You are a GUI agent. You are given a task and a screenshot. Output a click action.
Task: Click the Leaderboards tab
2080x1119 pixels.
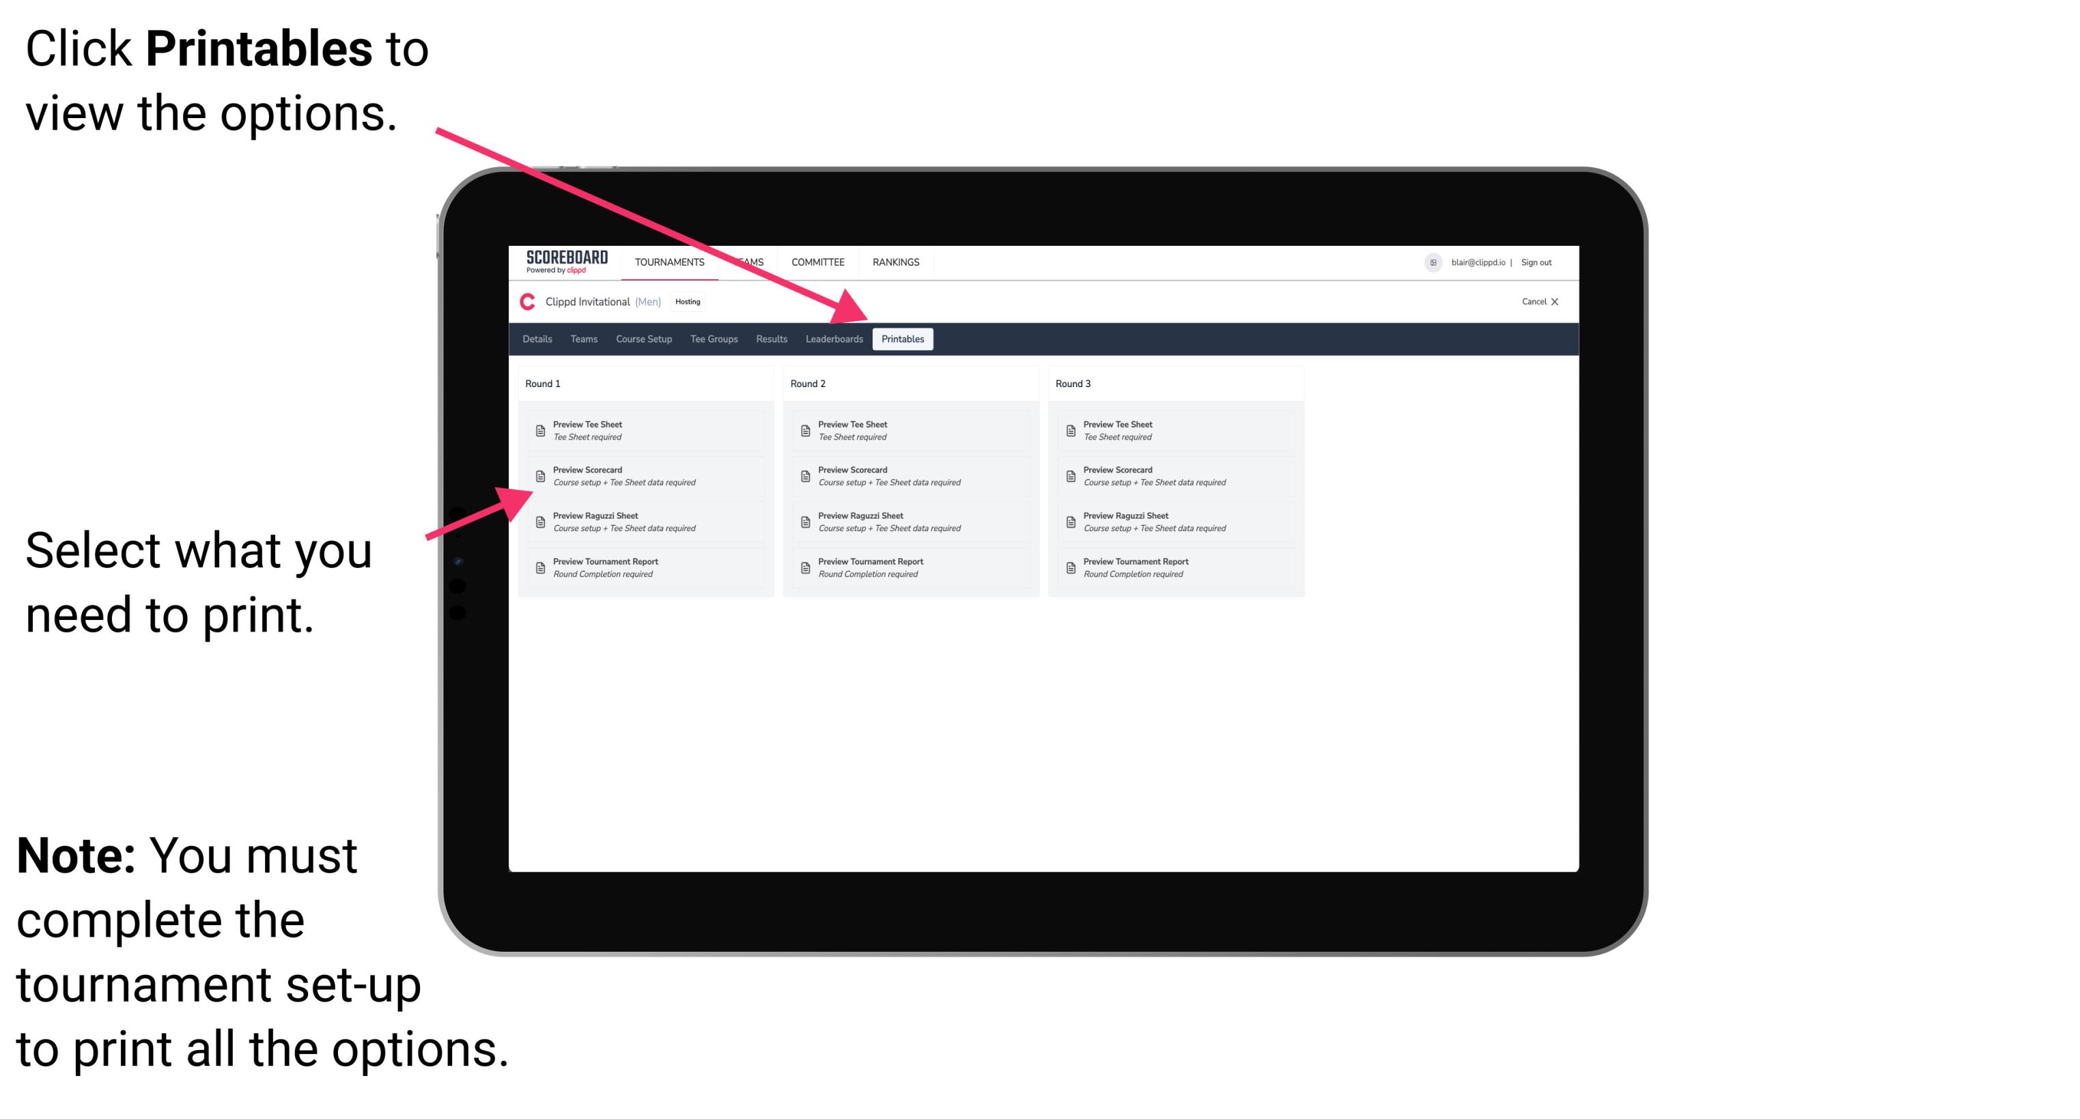[x=834, y=339]
